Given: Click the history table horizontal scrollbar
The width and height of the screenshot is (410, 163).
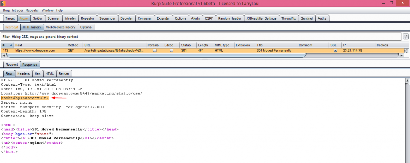Looking at the screenshot, I should (156, 55).
